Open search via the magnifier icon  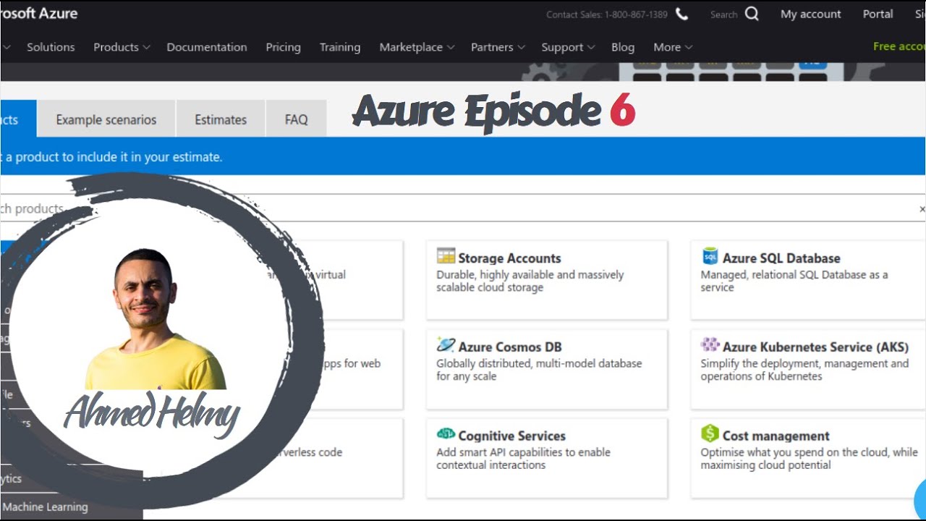point(752,14)
